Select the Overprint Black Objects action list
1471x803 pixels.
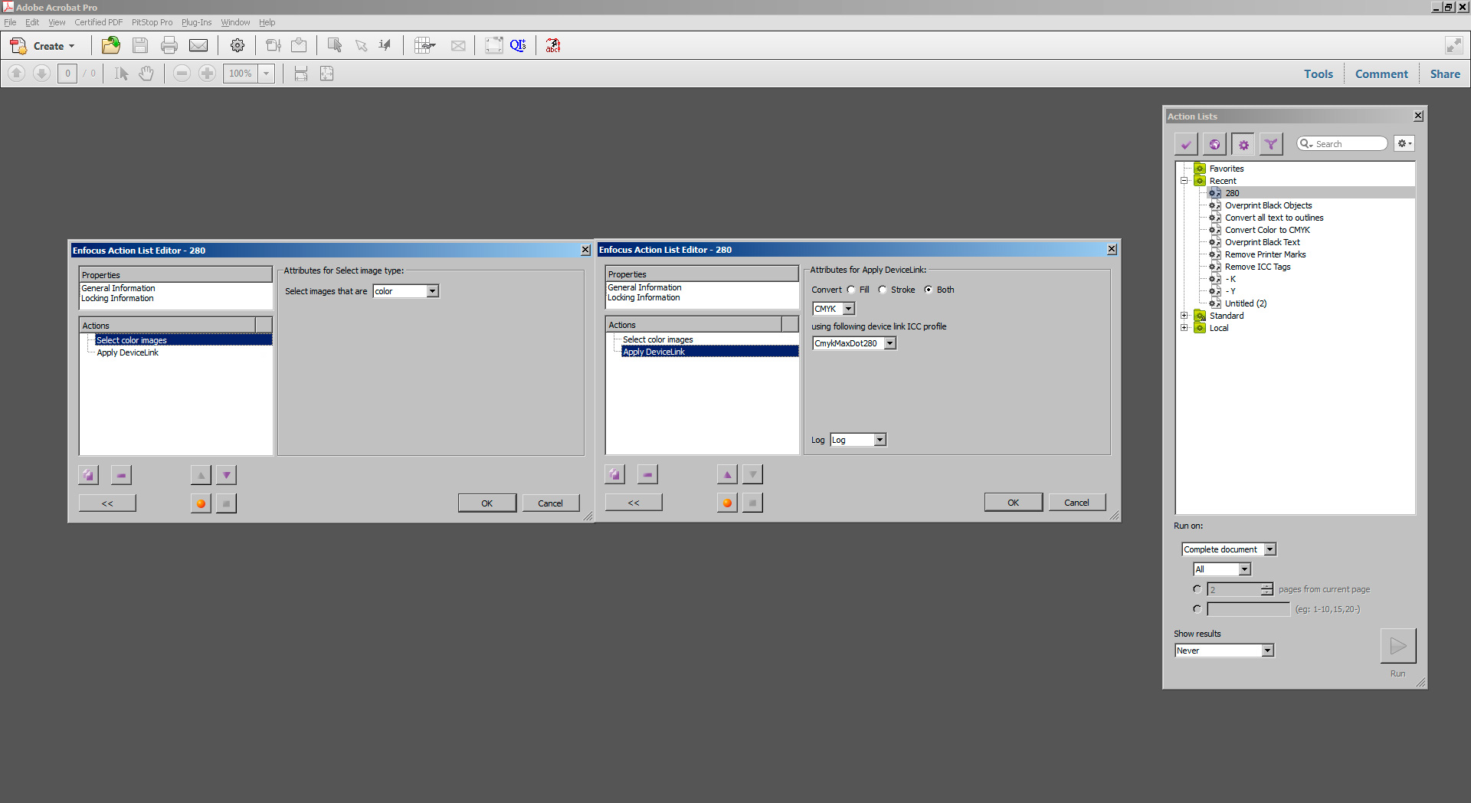pos(1268,205)
